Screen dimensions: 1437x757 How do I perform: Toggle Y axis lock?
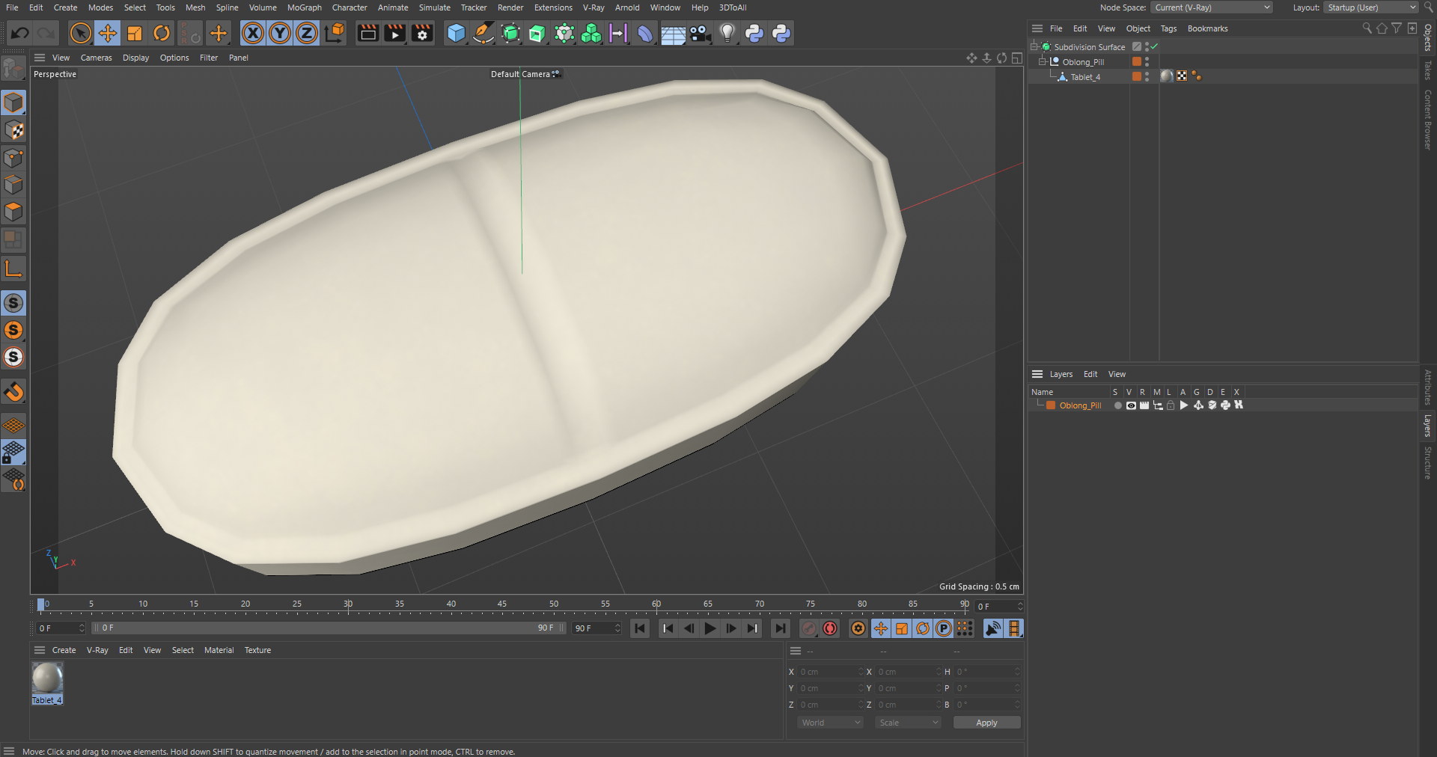tap(280, 33)
